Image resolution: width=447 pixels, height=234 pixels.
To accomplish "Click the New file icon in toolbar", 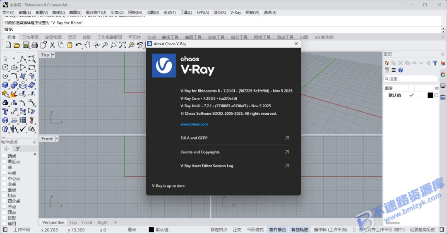I will pyautogui.click(x=8, y=45).
